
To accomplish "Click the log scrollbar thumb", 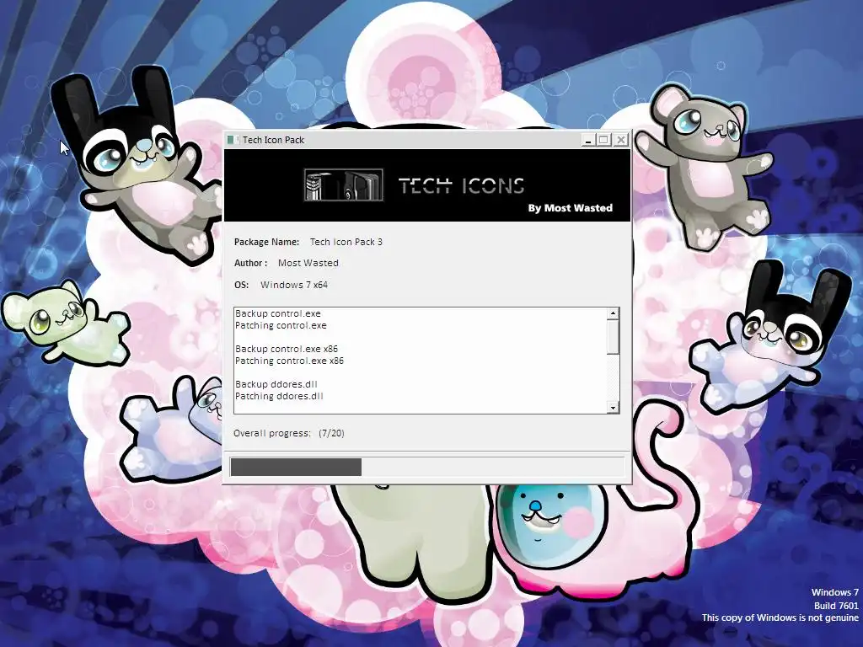I will [614, 337].
